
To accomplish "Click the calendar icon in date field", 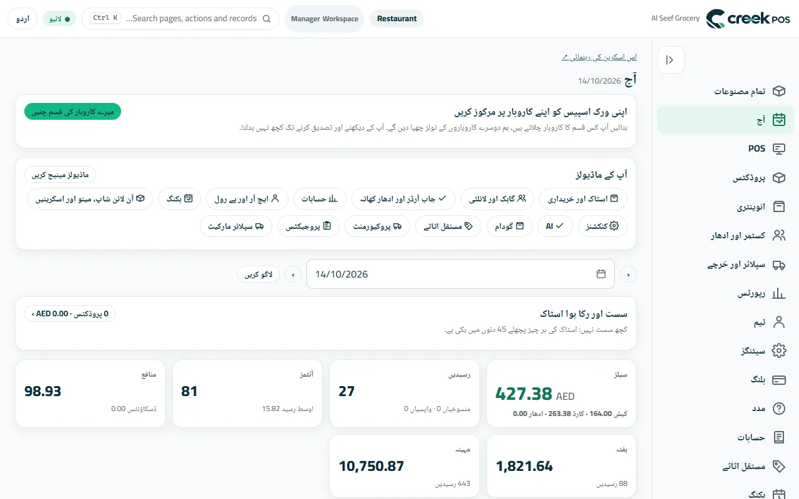I will pos(601,274).
